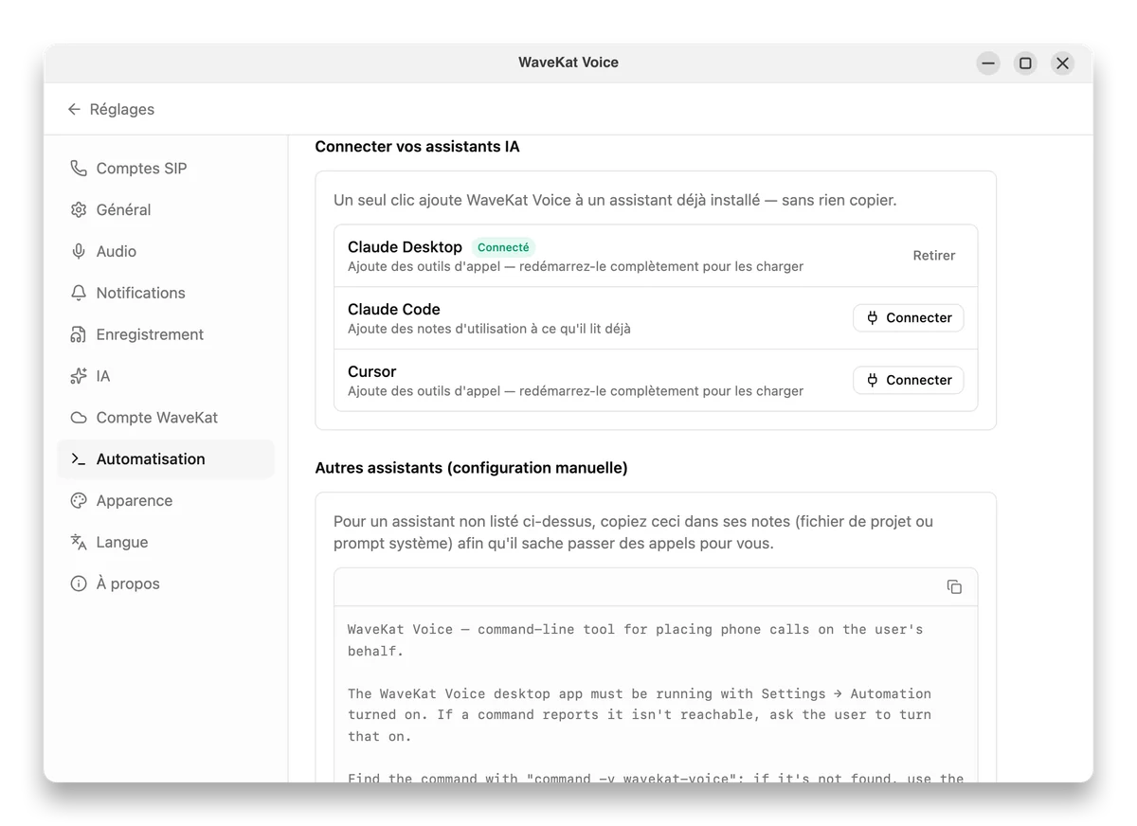Viewport: 1137px width, 826px height.
Task: Click the Connecté badge on Claude Desktop
Action: tap(503, 247)
